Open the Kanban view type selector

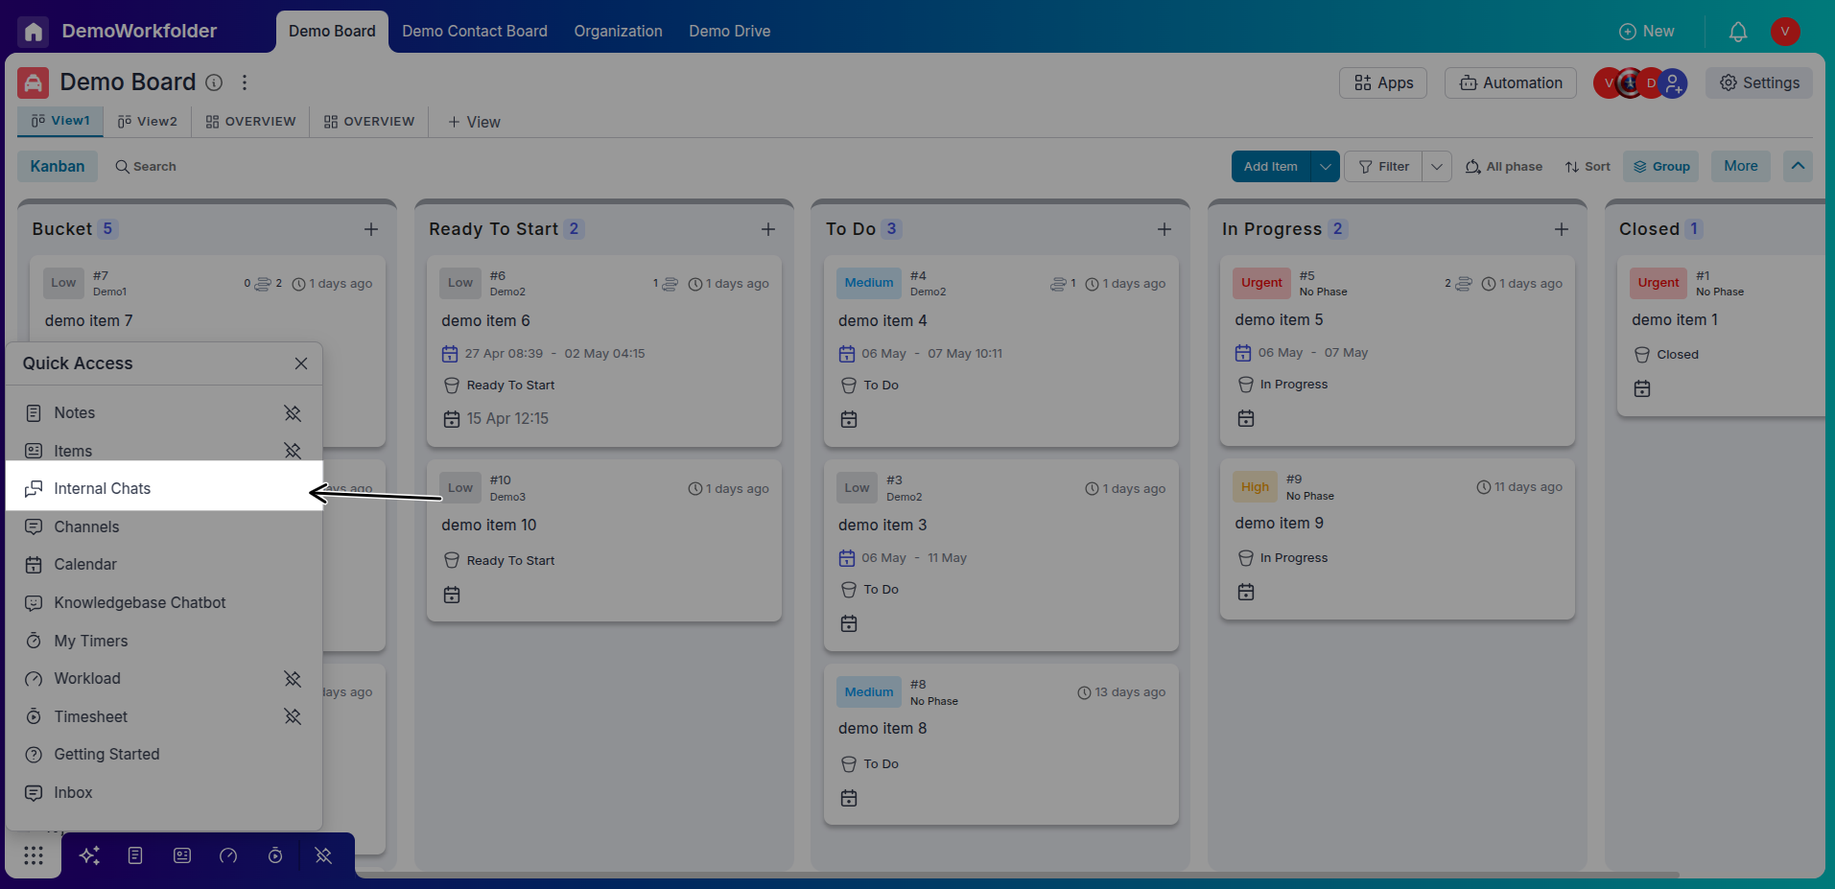[x=58, y=166]
